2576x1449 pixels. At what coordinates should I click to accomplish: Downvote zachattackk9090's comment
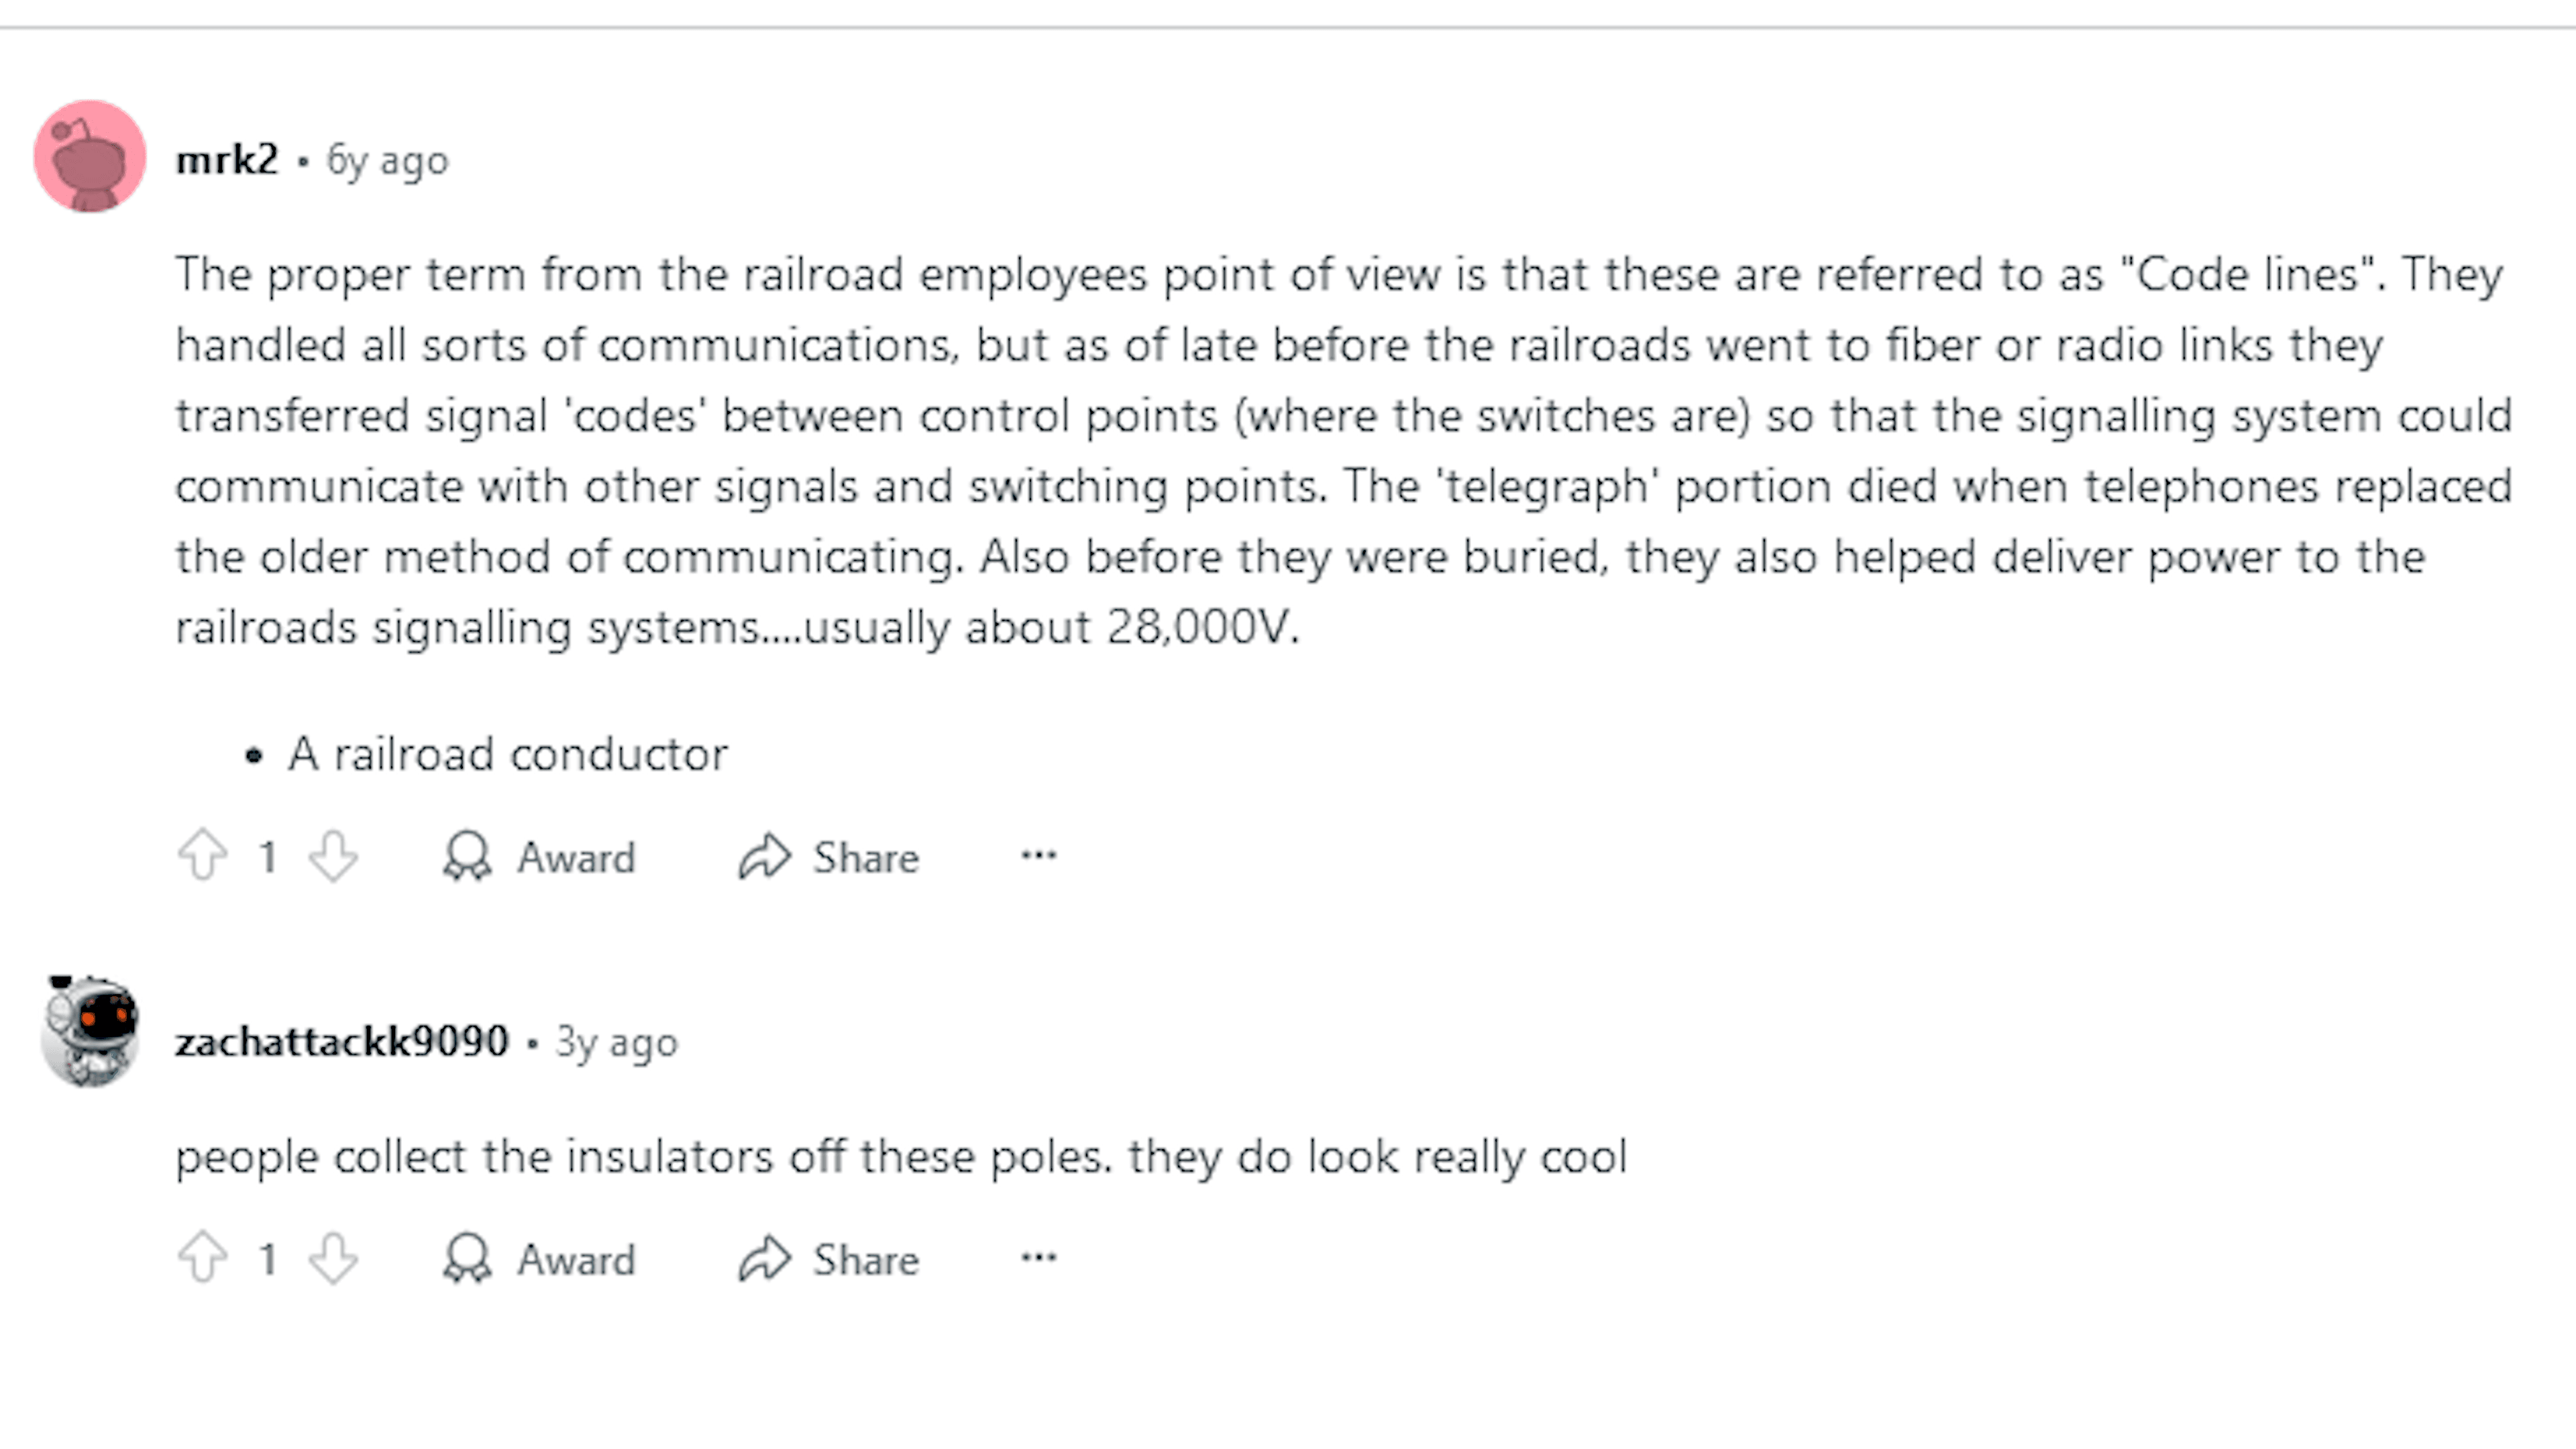coord(333,1258)
